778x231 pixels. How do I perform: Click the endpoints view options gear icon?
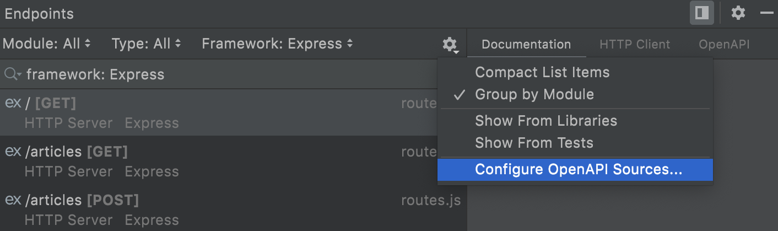[x=450, y=44]
